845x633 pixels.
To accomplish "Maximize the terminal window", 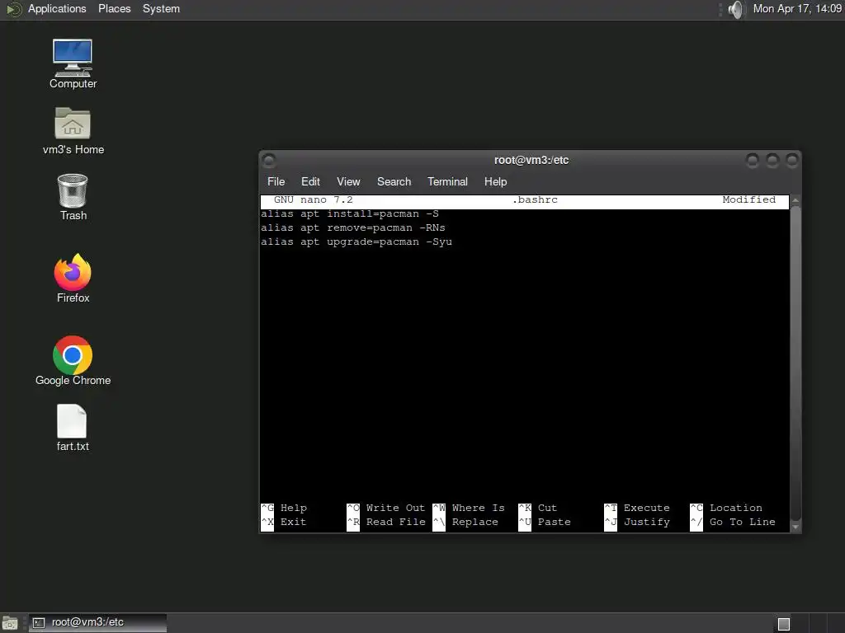I will pyautogui.click(x=772, y=161).
